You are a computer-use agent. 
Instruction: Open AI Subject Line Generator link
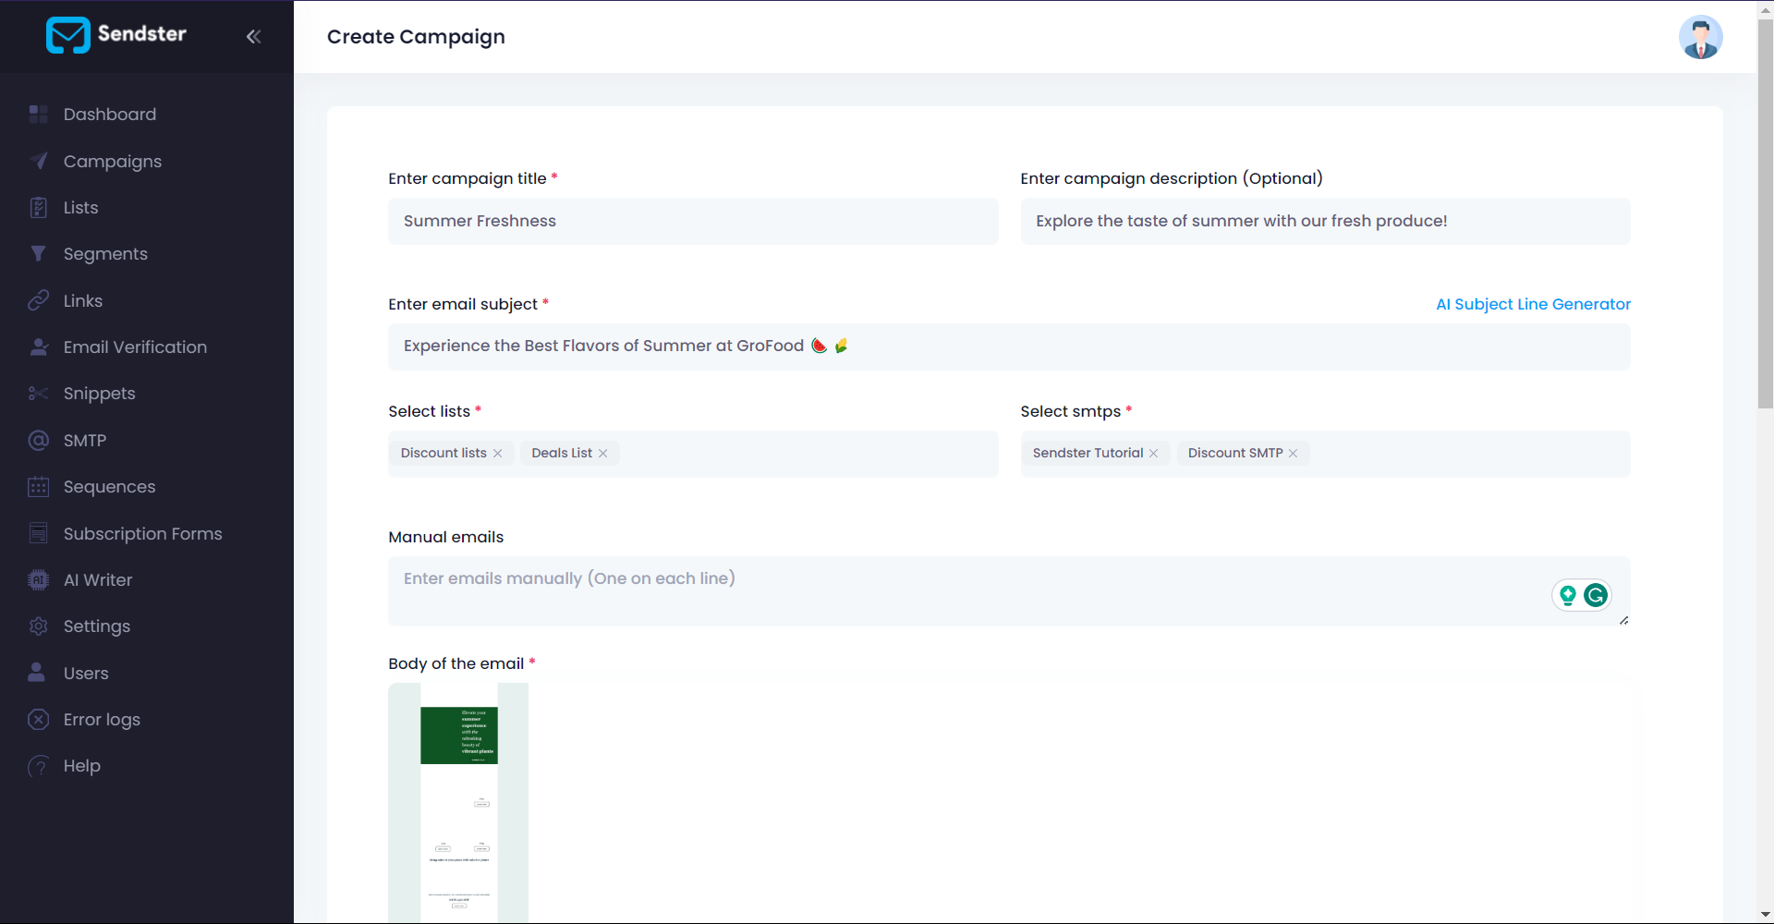tap(1533, 304)
